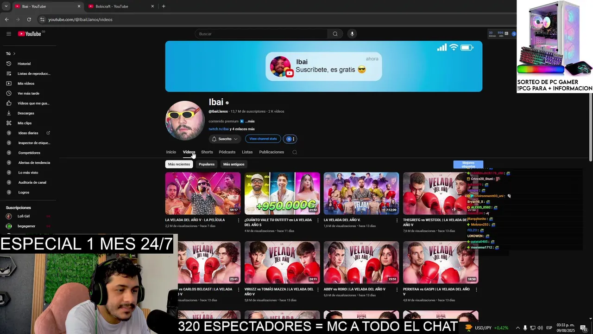
Task: Click the search magnifier button
Action: point(335,34)
